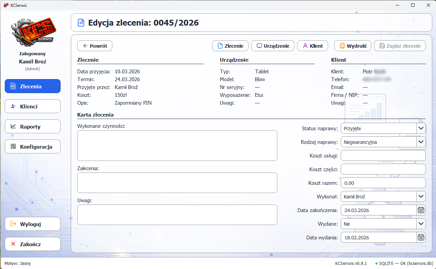Go to Klienci in the sidebar
Image resolution: width=436 pixels, height=269 pixels.
tap(33, 106)
